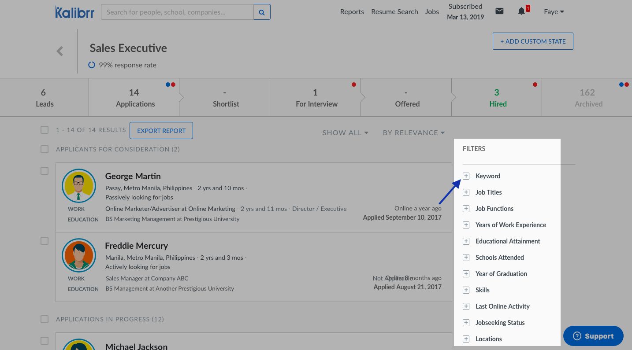This screenshot has width=632, height=350.
Task: Click George Martin's avatar
Action: click(79, 185)
